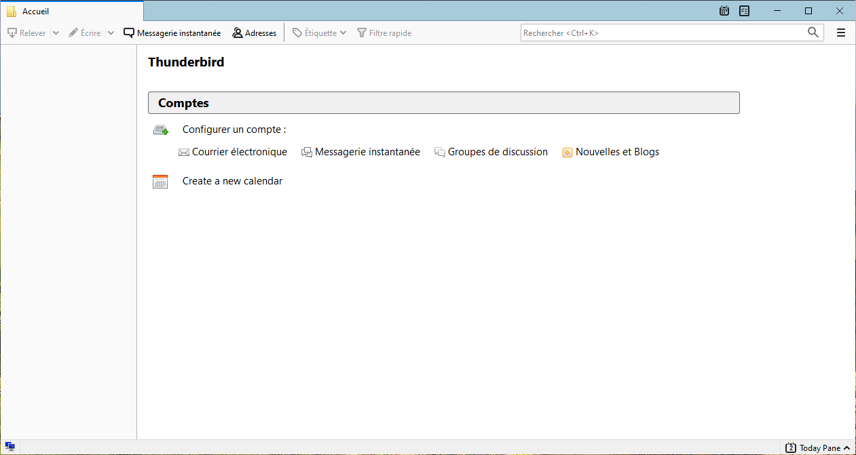Open the Adresses address book

(x=255, y=33)
